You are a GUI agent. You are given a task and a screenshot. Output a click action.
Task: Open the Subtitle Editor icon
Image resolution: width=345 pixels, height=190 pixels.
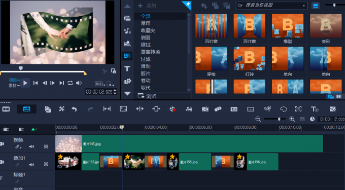(234, 109)
